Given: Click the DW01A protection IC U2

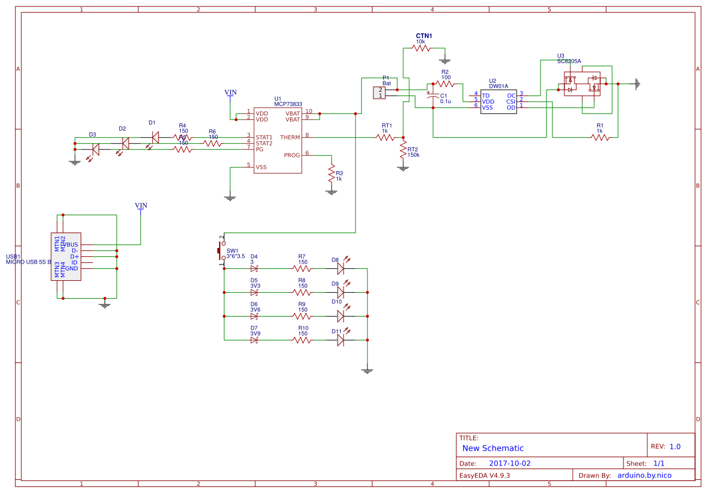Looking at the screenshot, I should coord(498,101).
